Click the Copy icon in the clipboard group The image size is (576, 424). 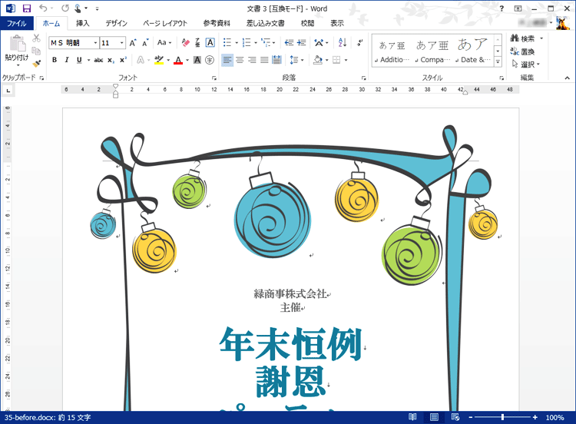pyautogui.click(x=36, y=51)
